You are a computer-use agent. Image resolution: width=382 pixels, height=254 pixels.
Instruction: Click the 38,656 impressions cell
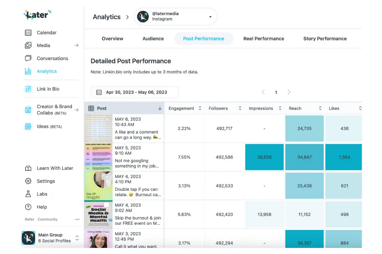point(264,157)
